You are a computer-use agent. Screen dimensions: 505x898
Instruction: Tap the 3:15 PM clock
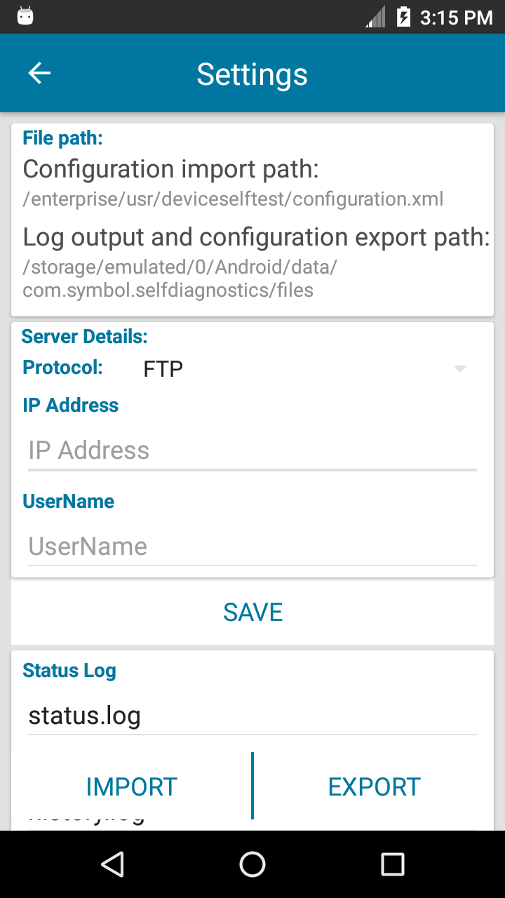[x=456, y=18]
